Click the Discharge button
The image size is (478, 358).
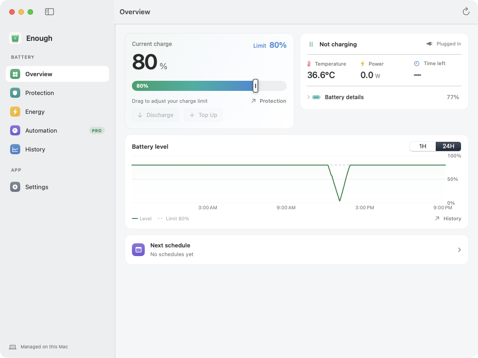click(x=155, y=115)
